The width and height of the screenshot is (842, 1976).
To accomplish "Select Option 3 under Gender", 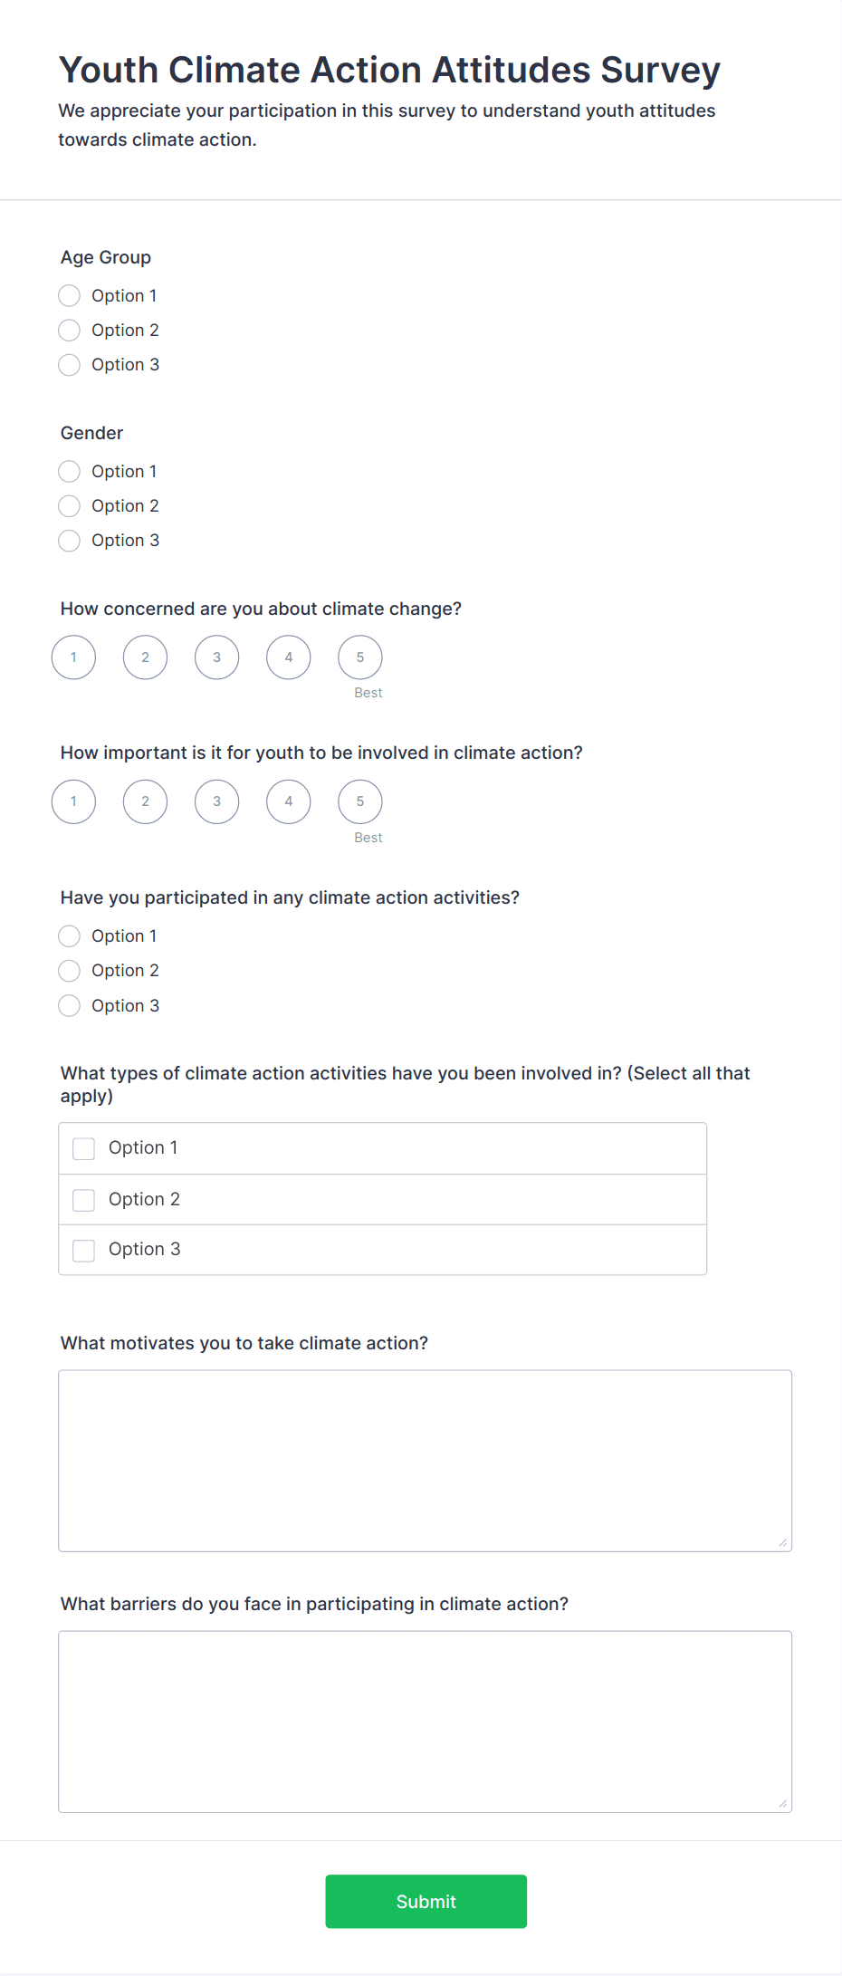I will pos(69,541).
